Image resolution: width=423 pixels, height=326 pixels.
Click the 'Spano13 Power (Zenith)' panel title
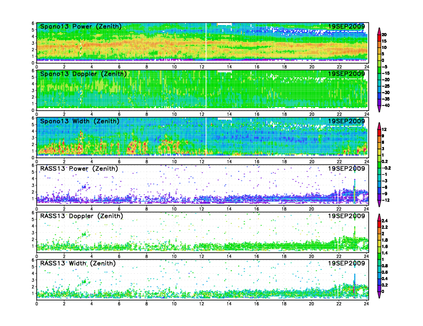coord(81,27)
